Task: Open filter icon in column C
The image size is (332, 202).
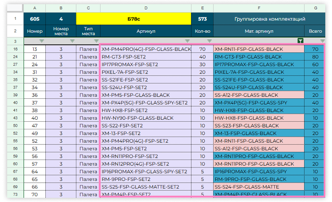Action: [96, 41]
